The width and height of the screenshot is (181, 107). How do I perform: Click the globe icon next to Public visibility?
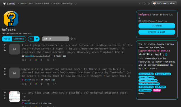pyautogui.click(x=166, y=55)
